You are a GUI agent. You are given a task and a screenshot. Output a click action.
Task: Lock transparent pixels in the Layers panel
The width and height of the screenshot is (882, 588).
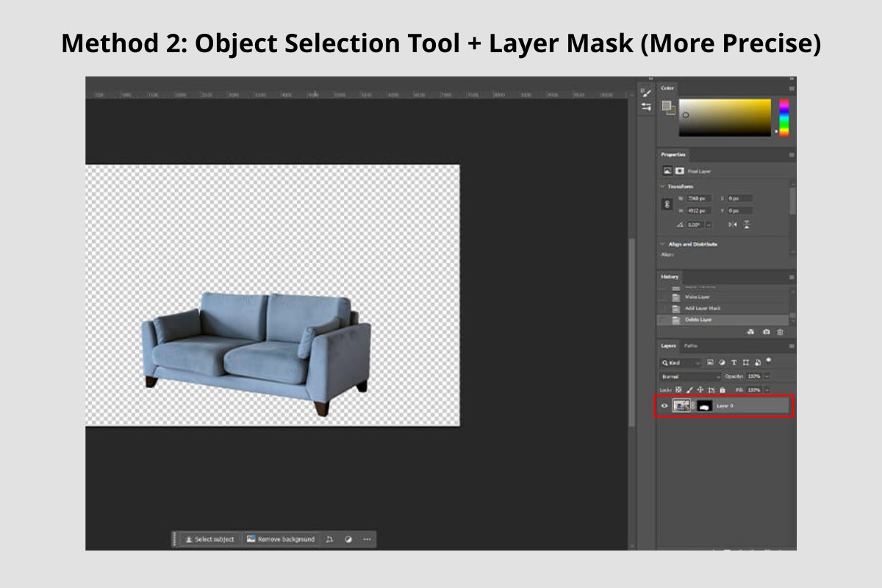[678, 390]
